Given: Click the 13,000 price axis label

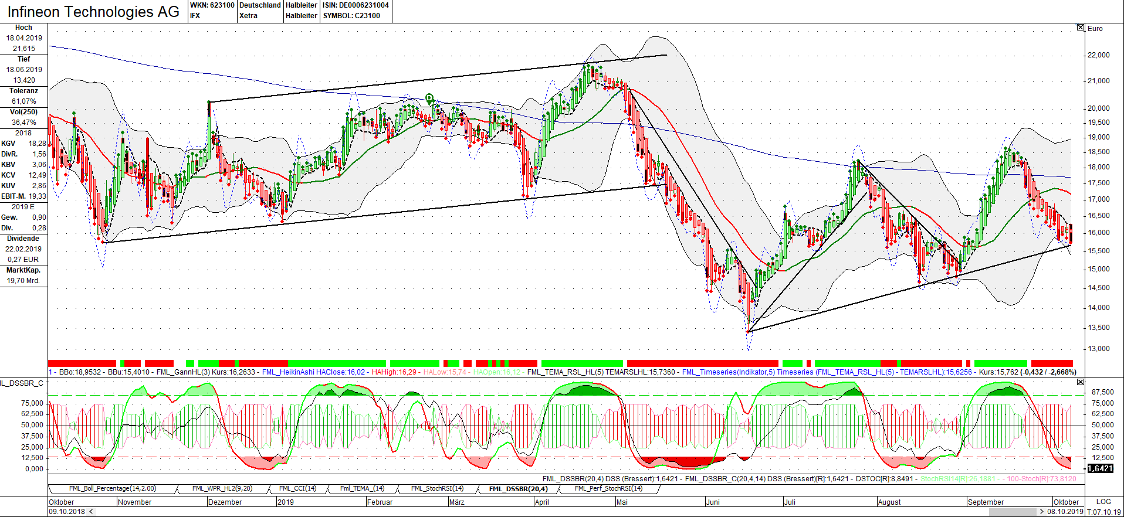Looking at the screenshot, I should (x=1099, y=349).
